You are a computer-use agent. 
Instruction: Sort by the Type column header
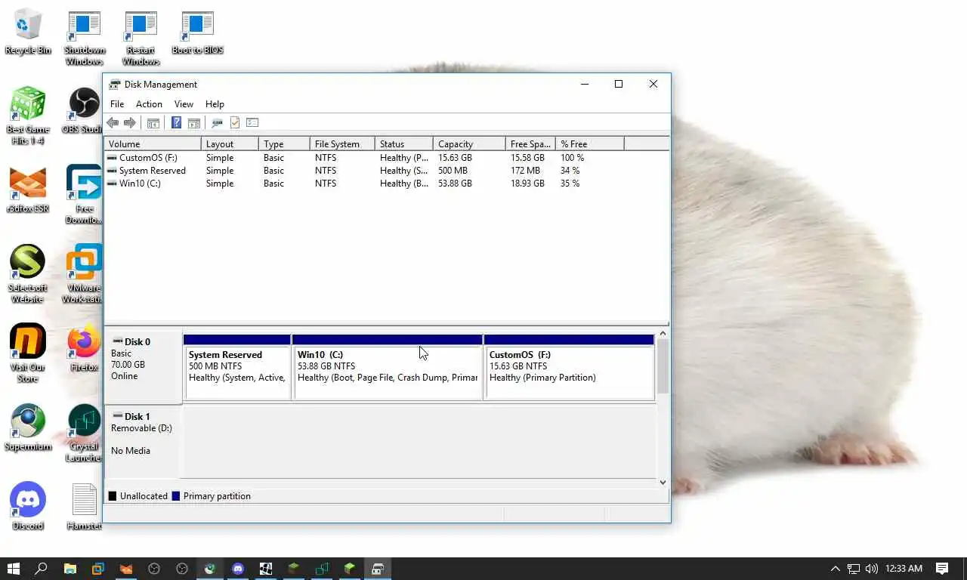tap(284, 143)
